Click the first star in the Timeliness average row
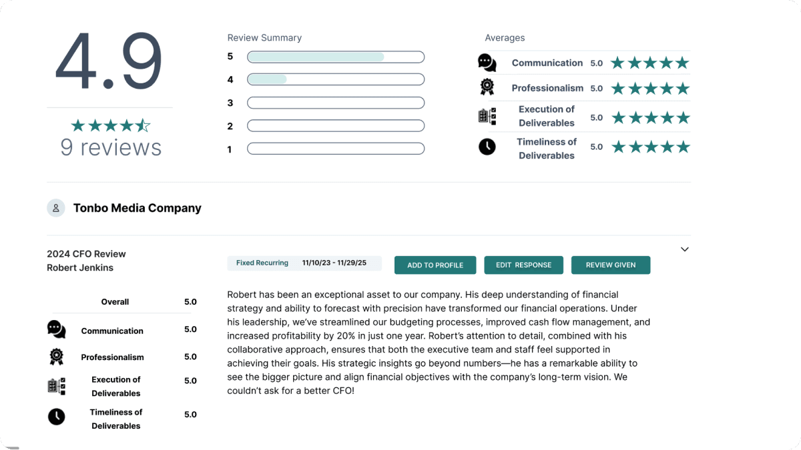The image size is (801, 450). [618, 146]
